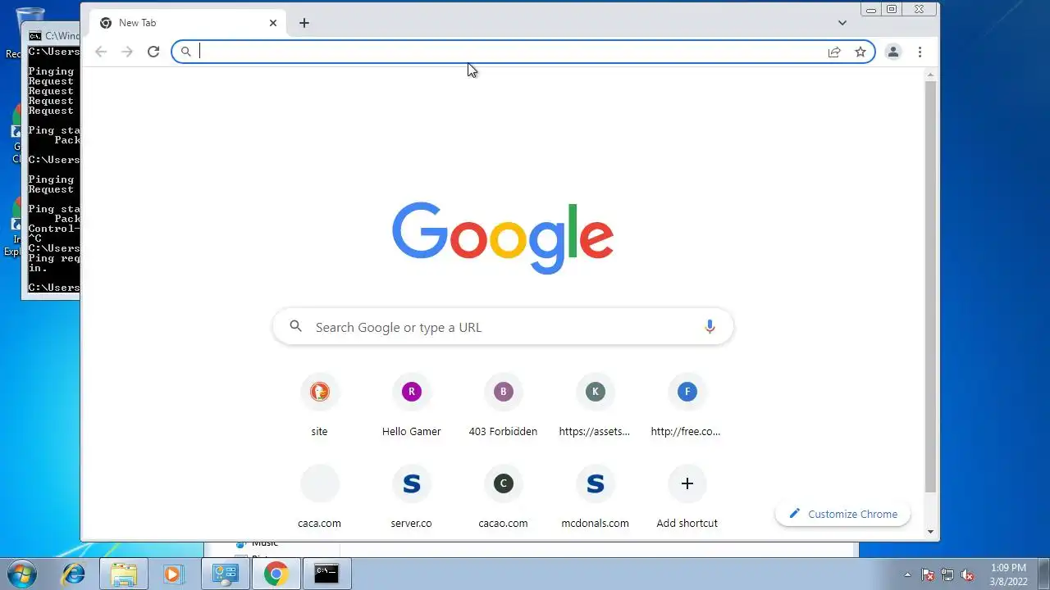Click the browser Forward arrow

[127, 52]
